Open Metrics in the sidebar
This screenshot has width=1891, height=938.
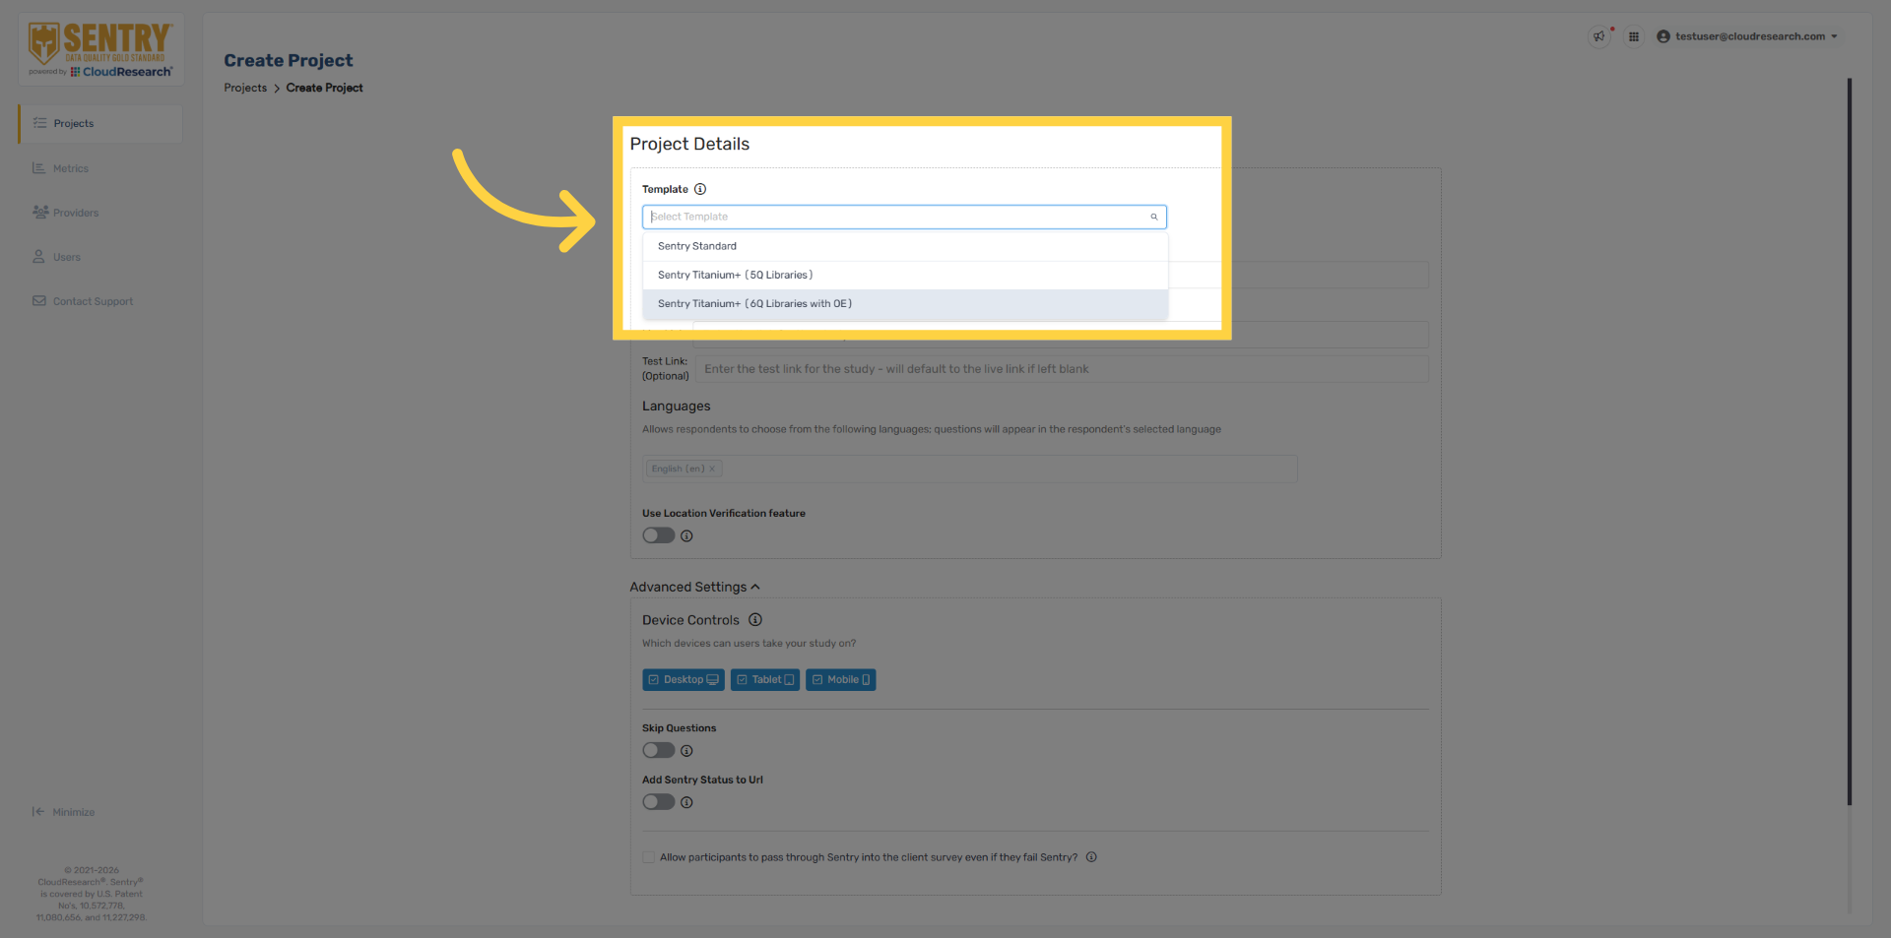tap(70, 168)
